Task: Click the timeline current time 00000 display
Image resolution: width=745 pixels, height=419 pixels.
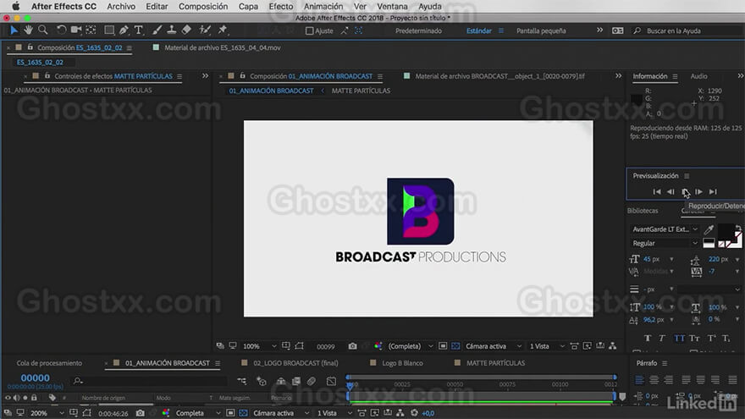Action: (36, 378)
